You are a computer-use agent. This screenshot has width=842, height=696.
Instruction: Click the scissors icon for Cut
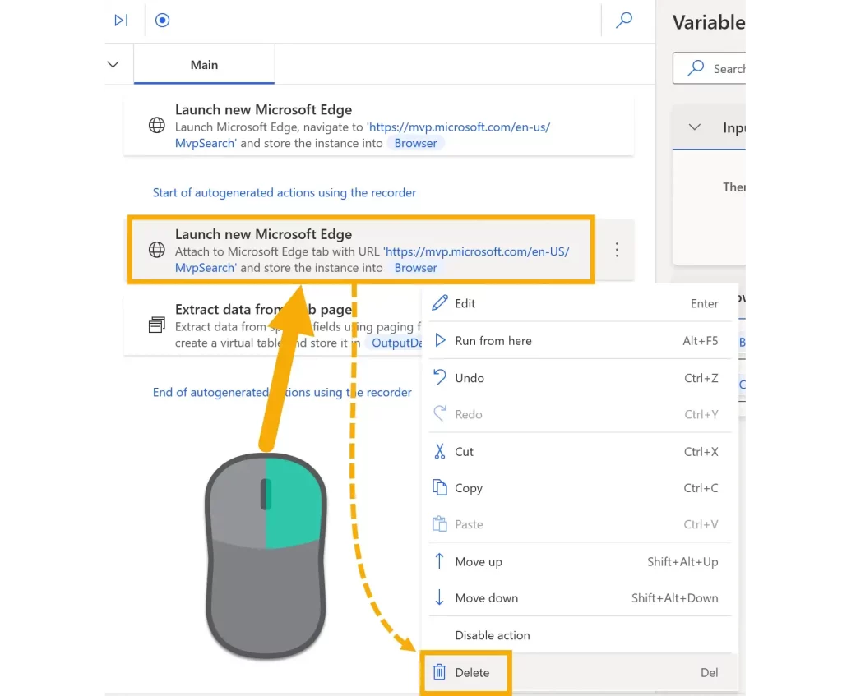[440, 451]
